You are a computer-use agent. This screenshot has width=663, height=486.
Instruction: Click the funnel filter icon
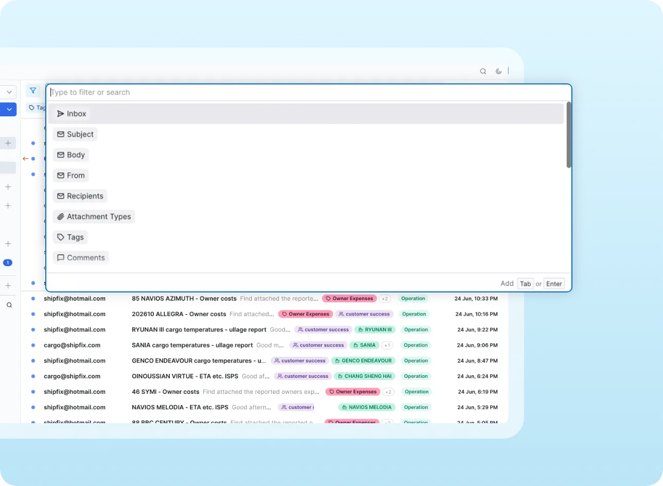(x=33, y=91)
